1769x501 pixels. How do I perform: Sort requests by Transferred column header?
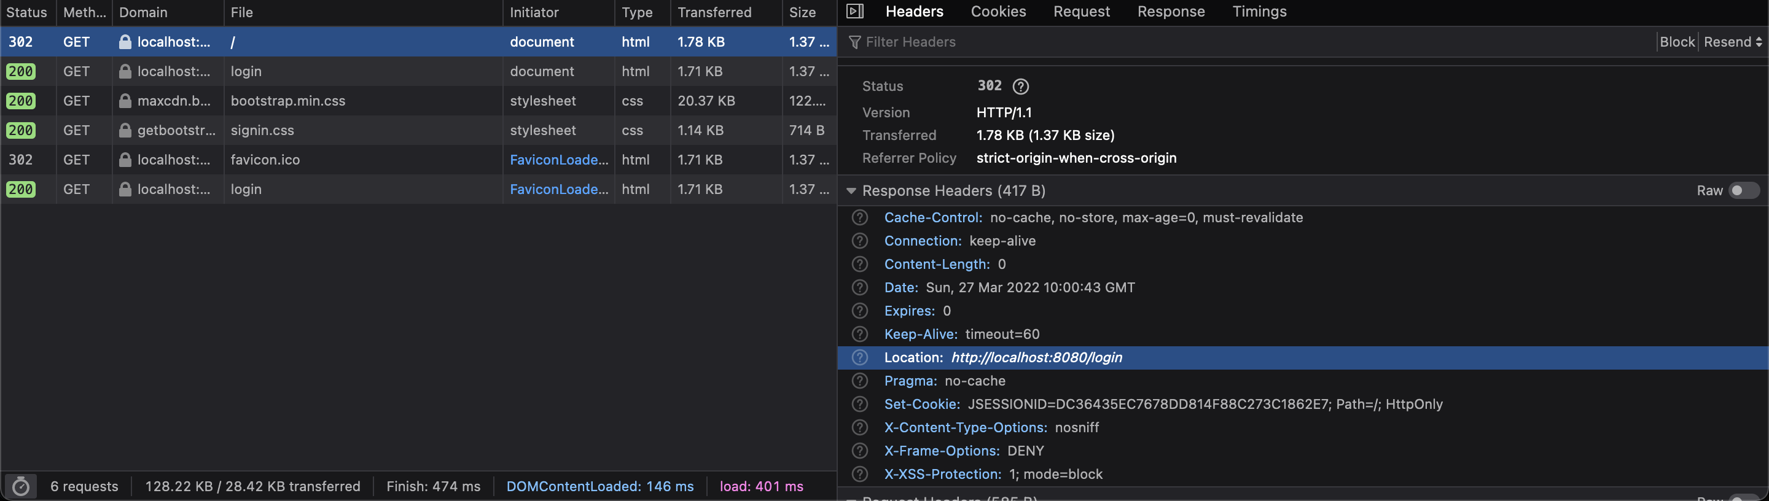pos(714,12)
